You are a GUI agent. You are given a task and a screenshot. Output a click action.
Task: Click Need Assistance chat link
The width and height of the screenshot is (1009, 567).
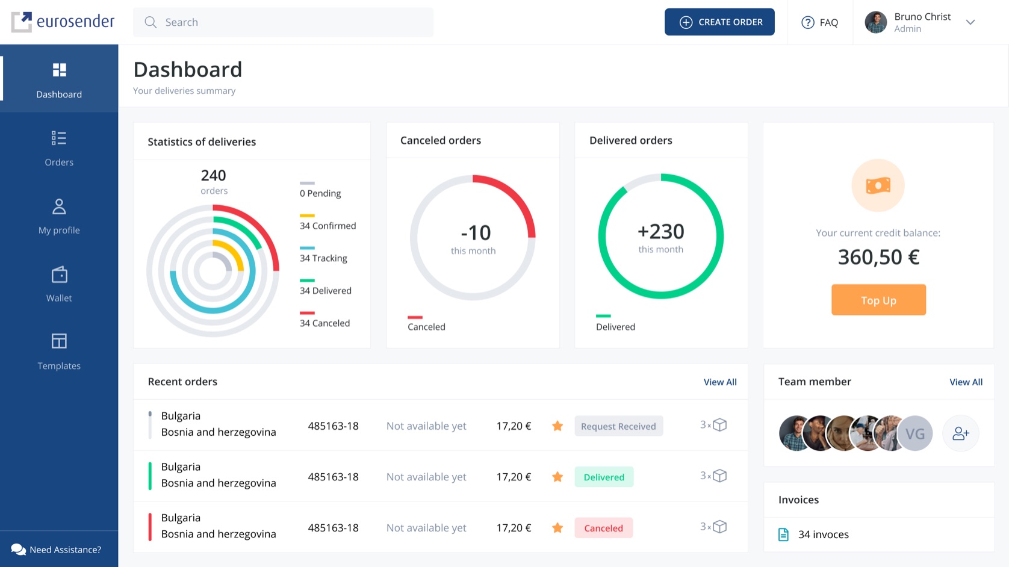pyautogui.click(x=56, y=550)
